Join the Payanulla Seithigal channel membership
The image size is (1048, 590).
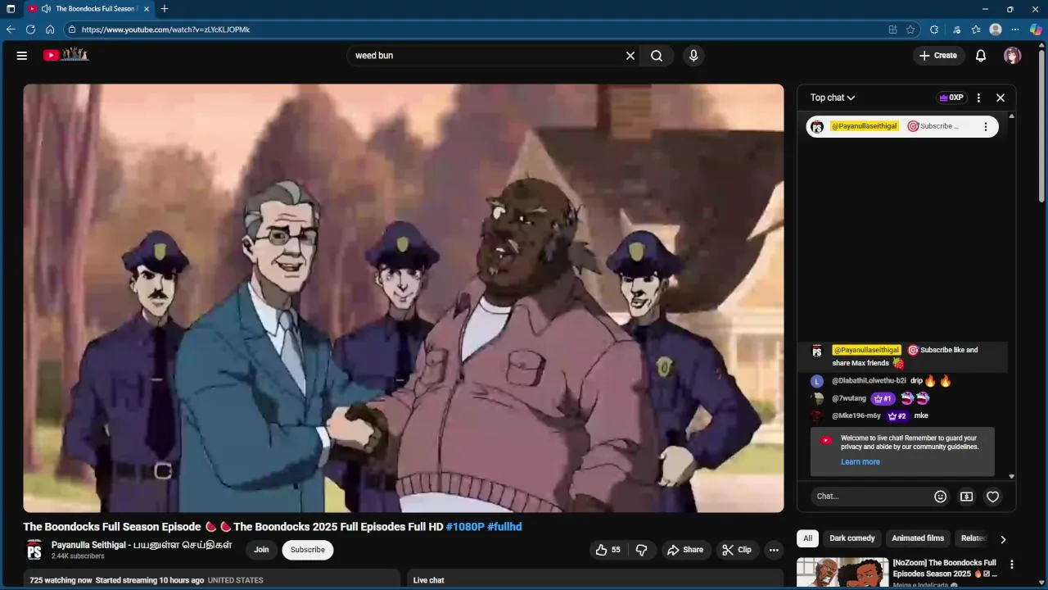[x=261, y=550]
